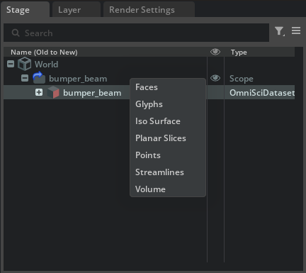Image resolution: width=306 pixels, height=273 pixels.
Task: Sort by Name (Old to New) header
Action: pos(44,52)
